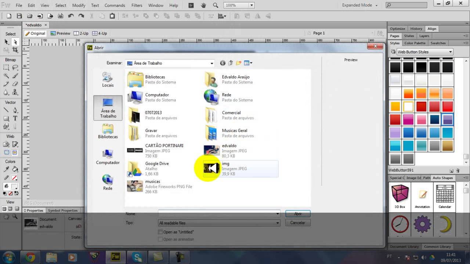Go back with the dialog's back arrow
Viewport: 470px width, 264px height.
click(x=223, y=63)
